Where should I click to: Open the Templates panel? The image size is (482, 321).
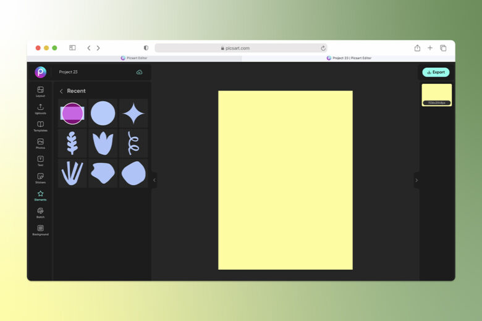pyautogui.click(x=40, y=127)
